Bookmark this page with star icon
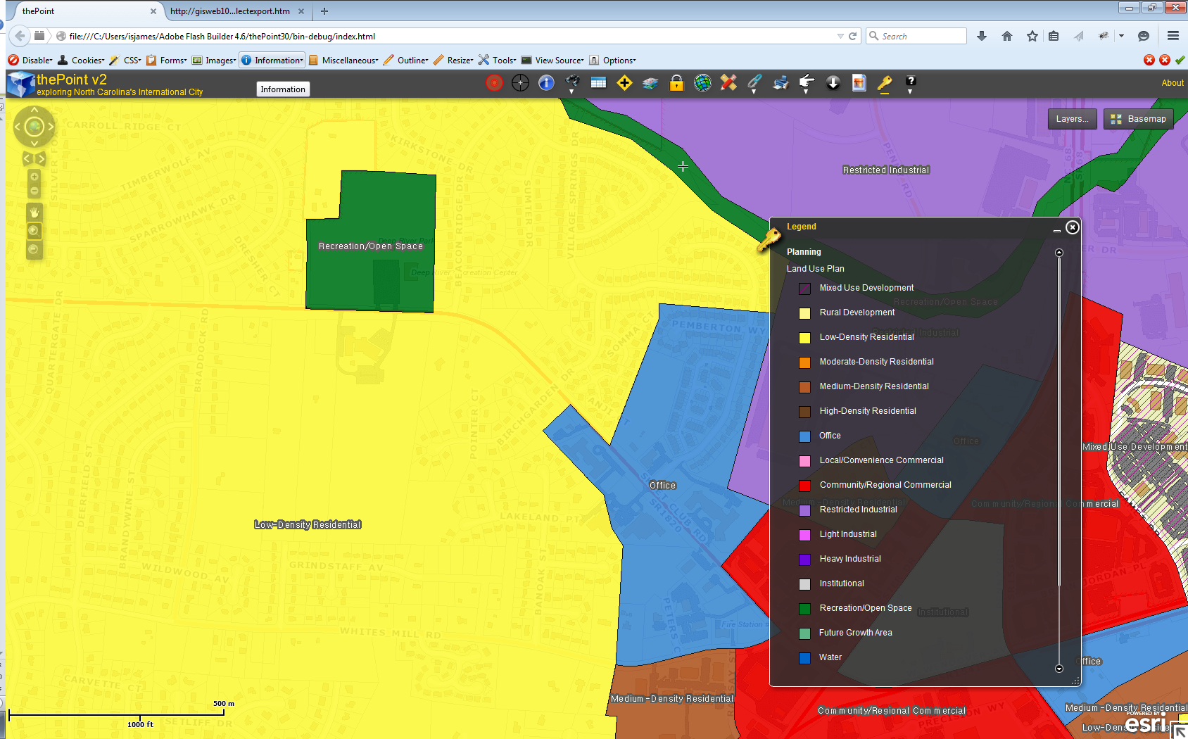 click(1032, 36)
